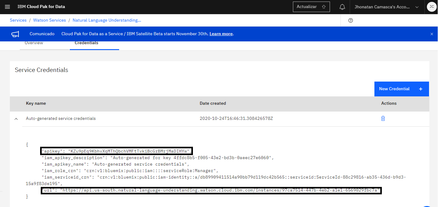Click the iam_apikey_description line

[158, 158]
